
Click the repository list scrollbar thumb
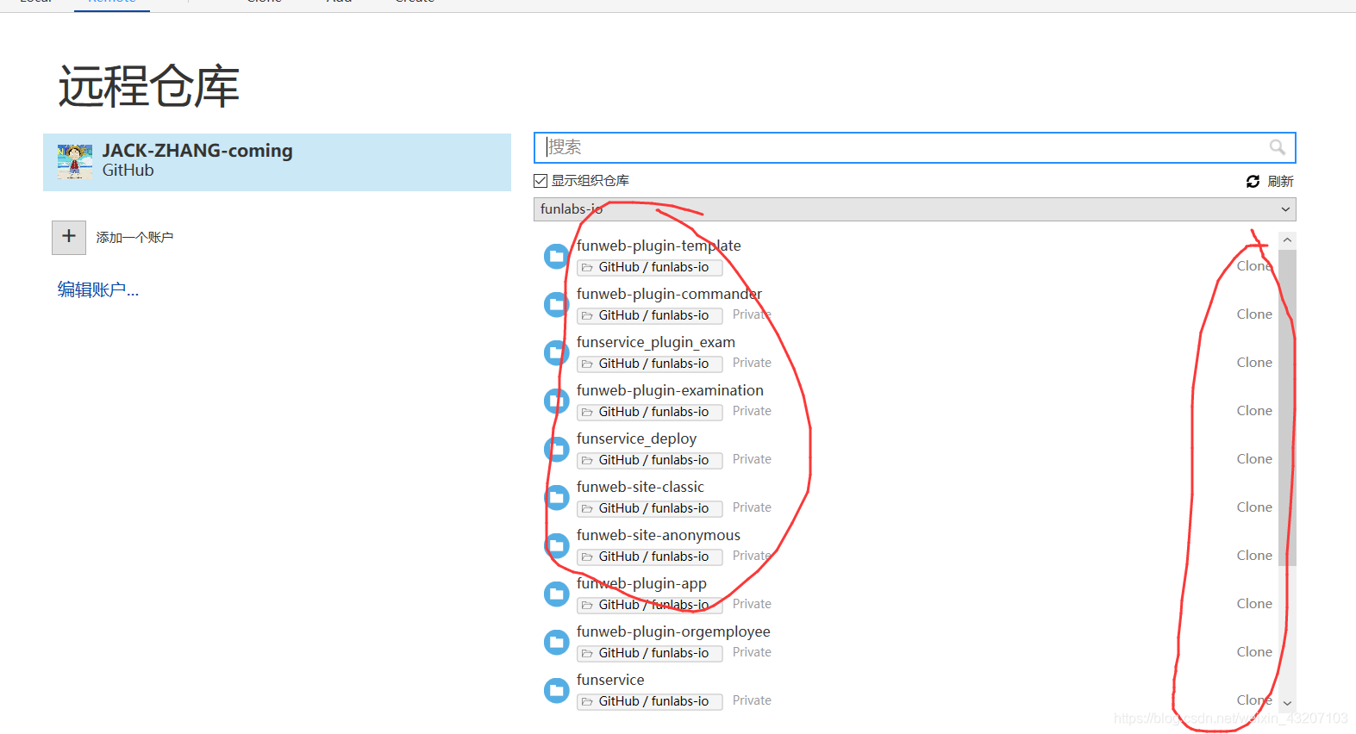pyautogui.click(x=1287, y=407)
